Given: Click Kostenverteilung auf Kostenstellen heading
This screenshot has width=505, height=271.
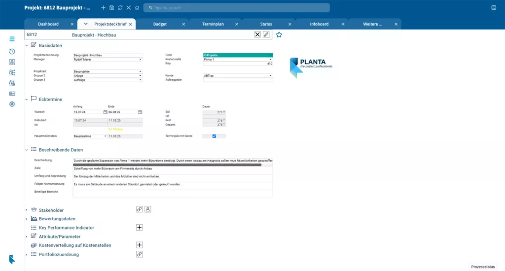Looking at the screenshot, I should pos(75,245).
